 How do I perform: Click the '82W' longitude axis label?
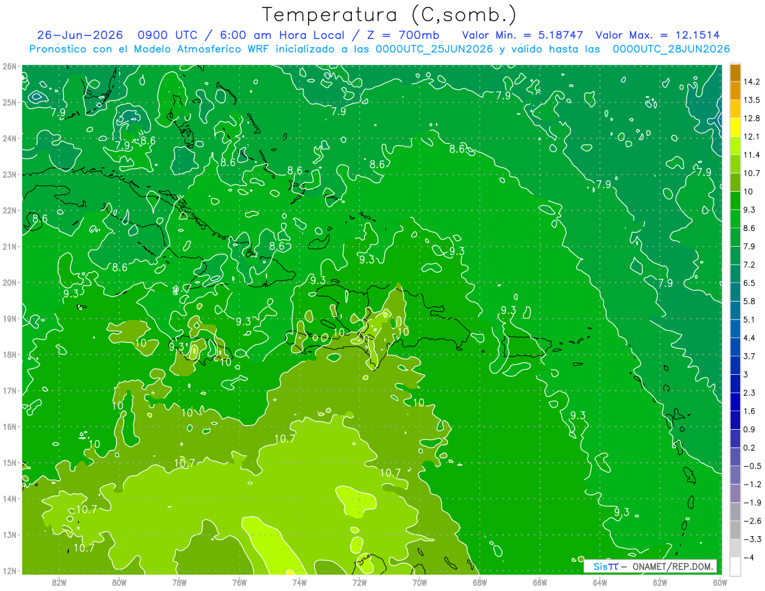[59, 582]
